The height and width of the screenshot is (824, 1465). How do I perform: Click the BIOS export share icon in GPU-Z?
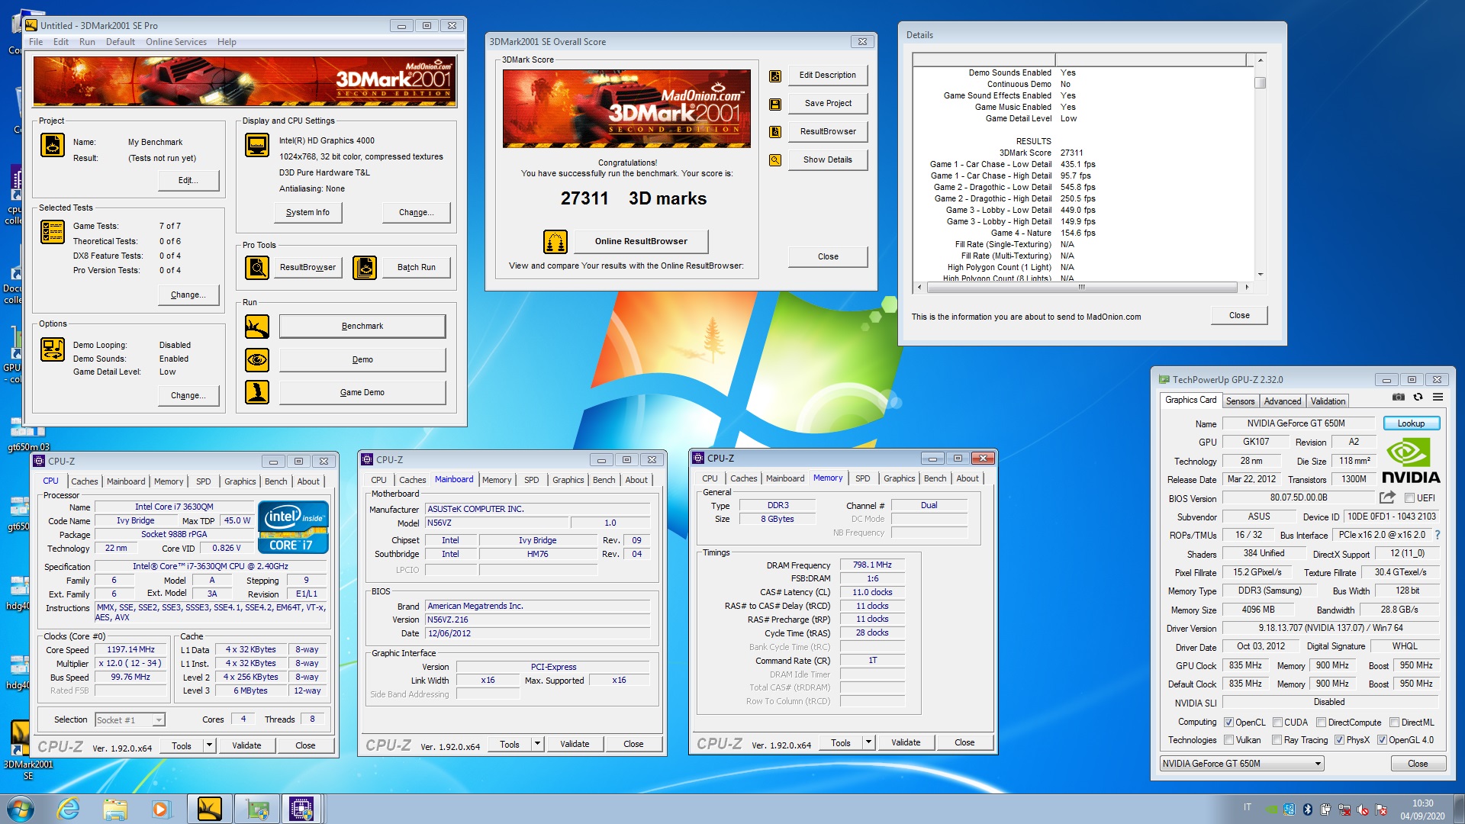tap(1387, 497)
